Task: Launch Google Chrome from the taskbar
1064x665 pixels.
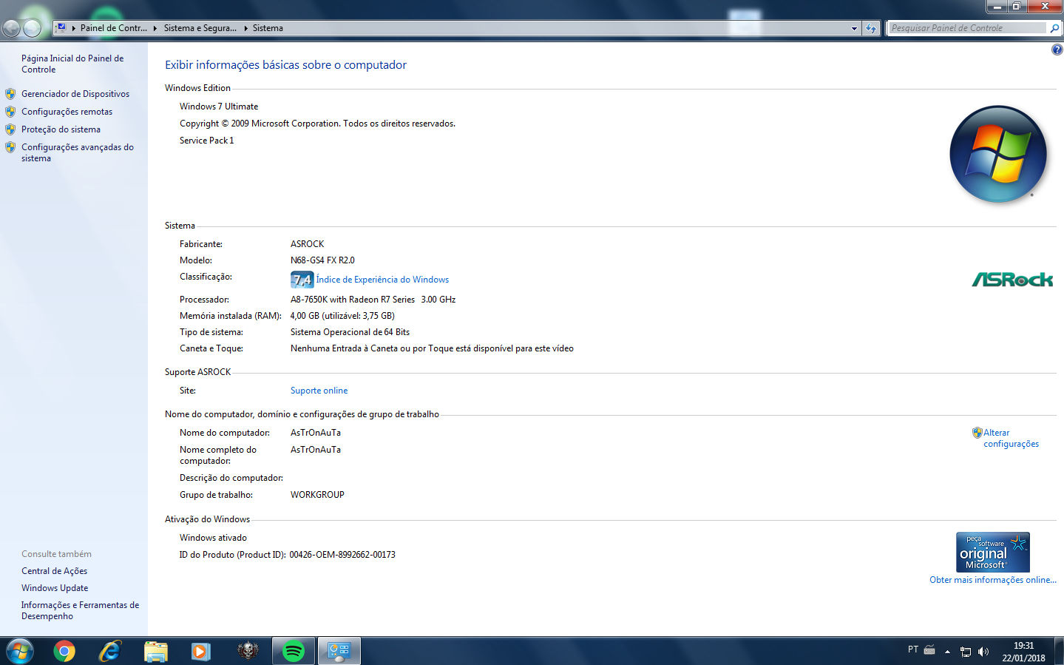Action: 64,651
